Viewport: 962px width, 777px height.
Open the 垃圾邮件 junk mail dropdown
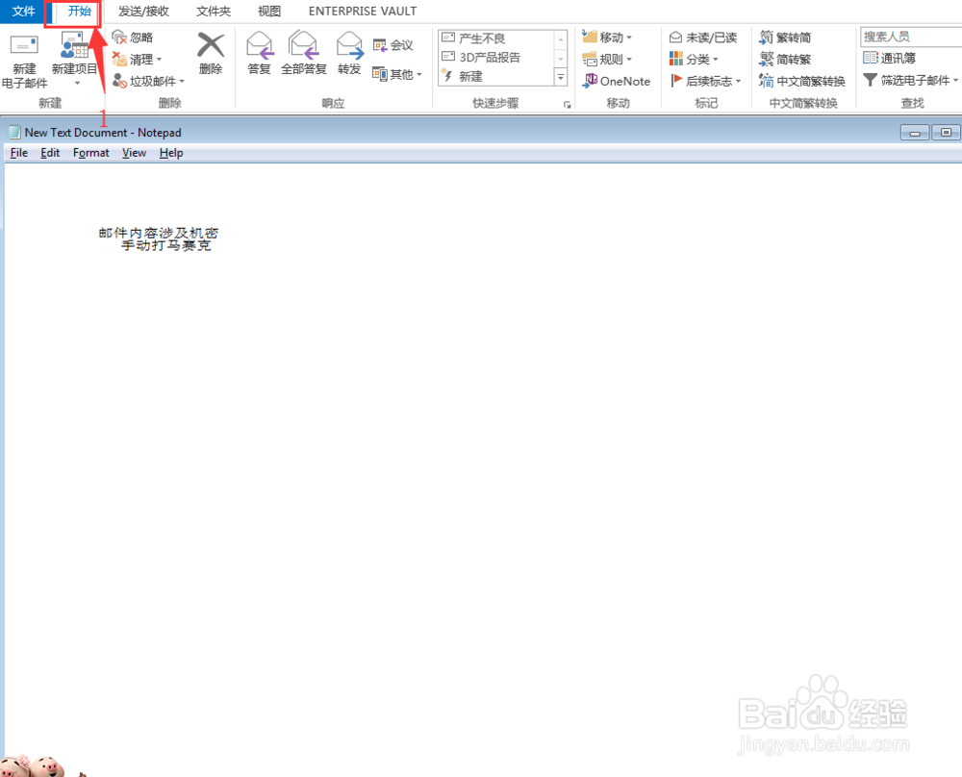[x=148, y=81]
